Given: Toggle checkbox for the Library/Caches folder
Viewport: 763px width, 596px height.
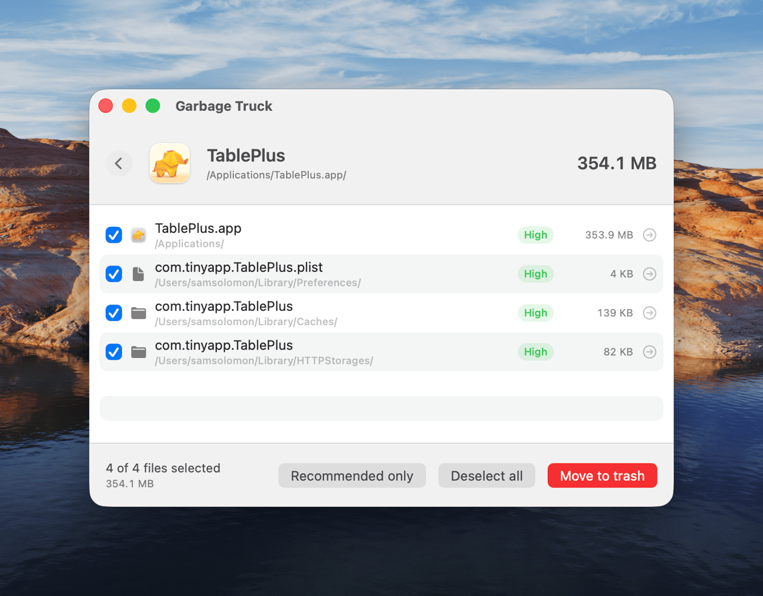Looking at the screenshot, I should pos(114,313).
